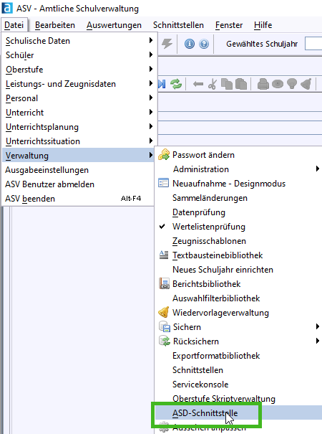Screen dimensions: 322x434
Task: Expand Leistungs- und Zeugnisdaten submenu
Action: pos(79,84)
